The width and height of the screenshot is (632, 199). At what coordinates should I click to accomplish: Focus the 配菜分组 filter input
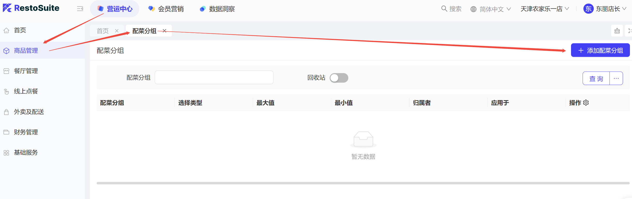pyautogui.click(x=214, y=77)
